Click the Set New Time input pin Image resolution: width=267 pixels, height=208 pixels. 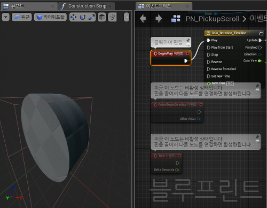click(x=209, y=76)
